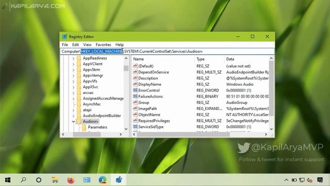
Task: Open the Windows Start menu
Action: [x=8, y=180]
